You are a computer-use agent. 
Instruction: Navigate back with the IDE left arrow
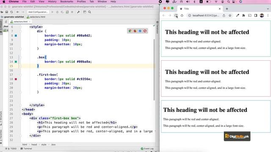pyautogui.click(x=18, y=12)
